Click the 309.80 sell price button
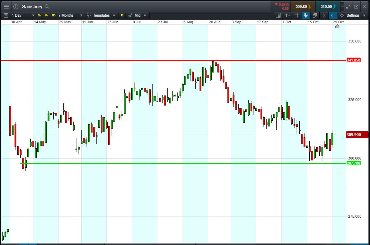370x245 pixels. pos(303,6)
